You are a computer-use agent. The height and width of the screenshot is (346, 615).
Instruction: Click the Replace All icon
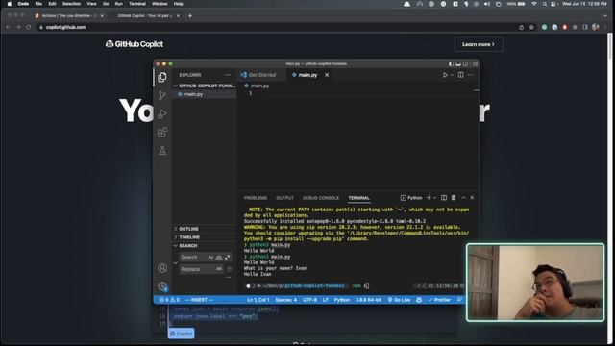click(229, 269)
